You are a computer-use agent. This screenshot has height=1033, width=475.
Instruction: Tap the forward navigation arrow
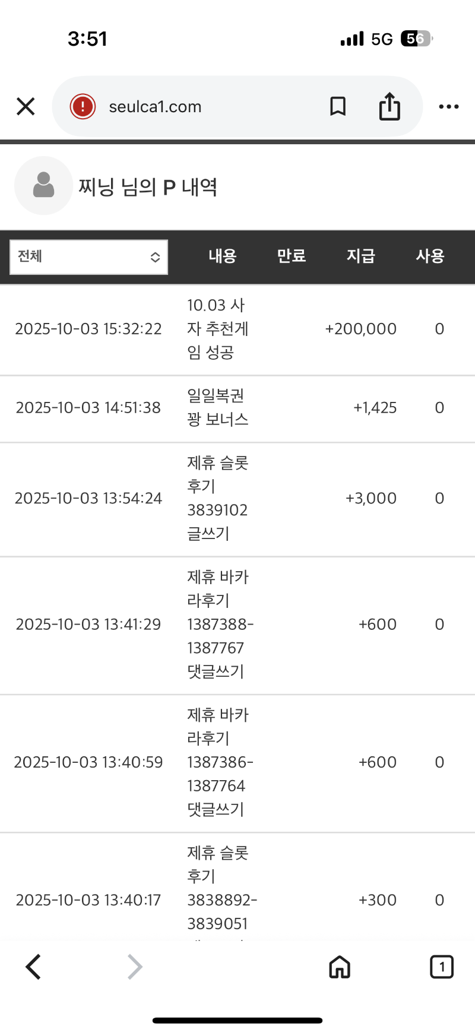(135, 967)
